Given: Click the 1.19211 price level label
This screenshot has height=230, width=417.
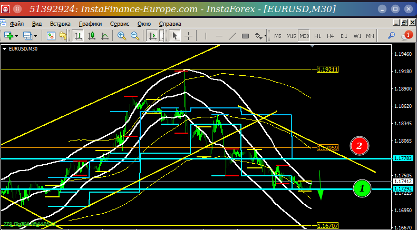Looking at the screenshot, I should point(328,69).
